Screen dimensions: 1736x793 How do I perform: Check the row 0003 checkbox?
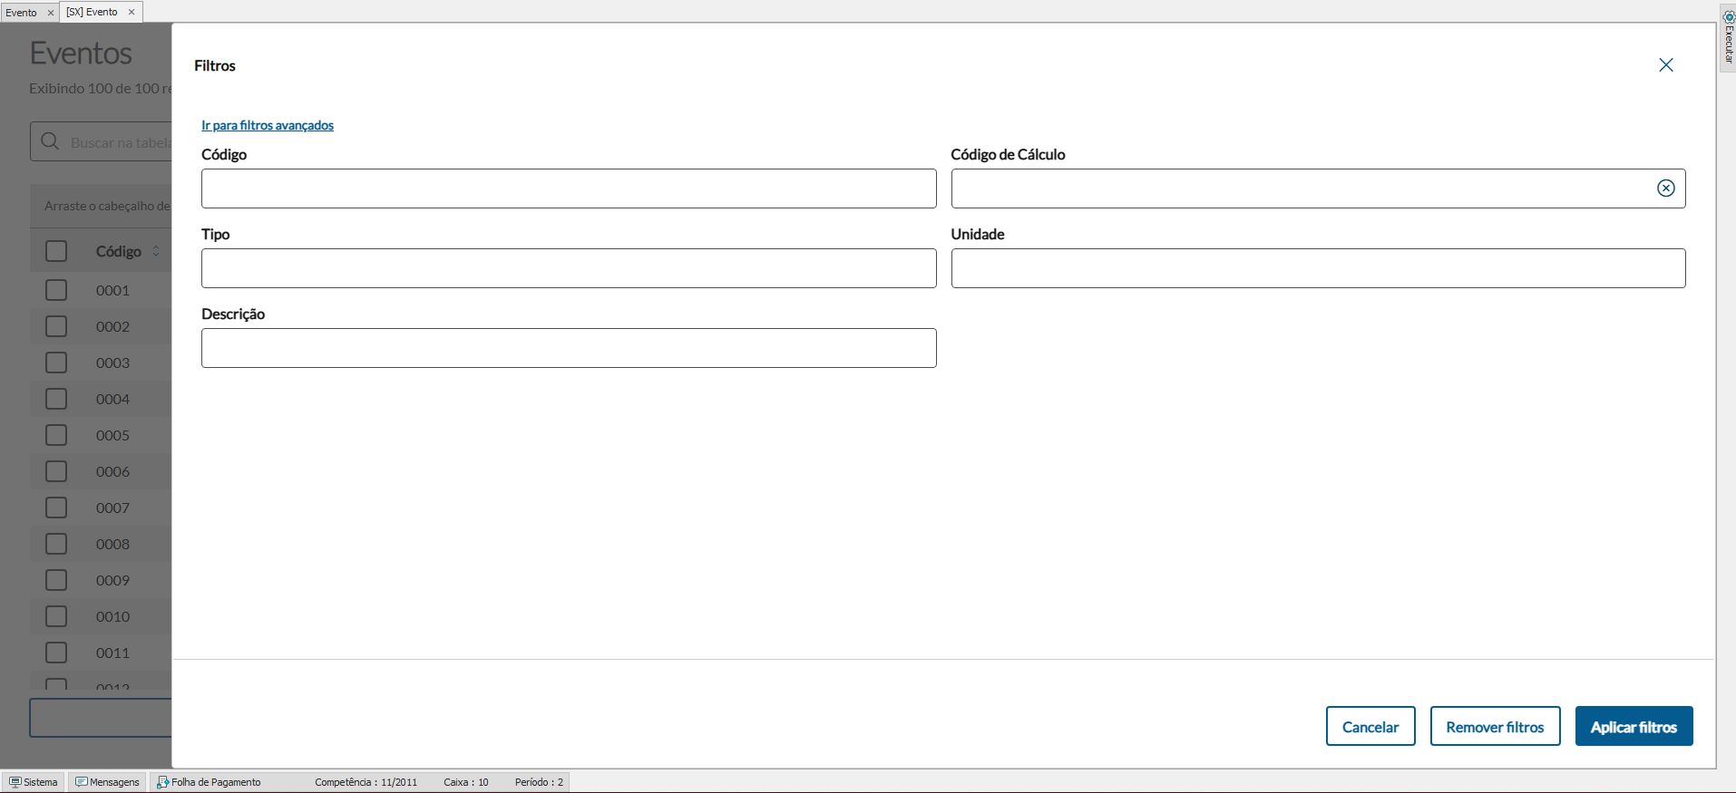point(56,363)
